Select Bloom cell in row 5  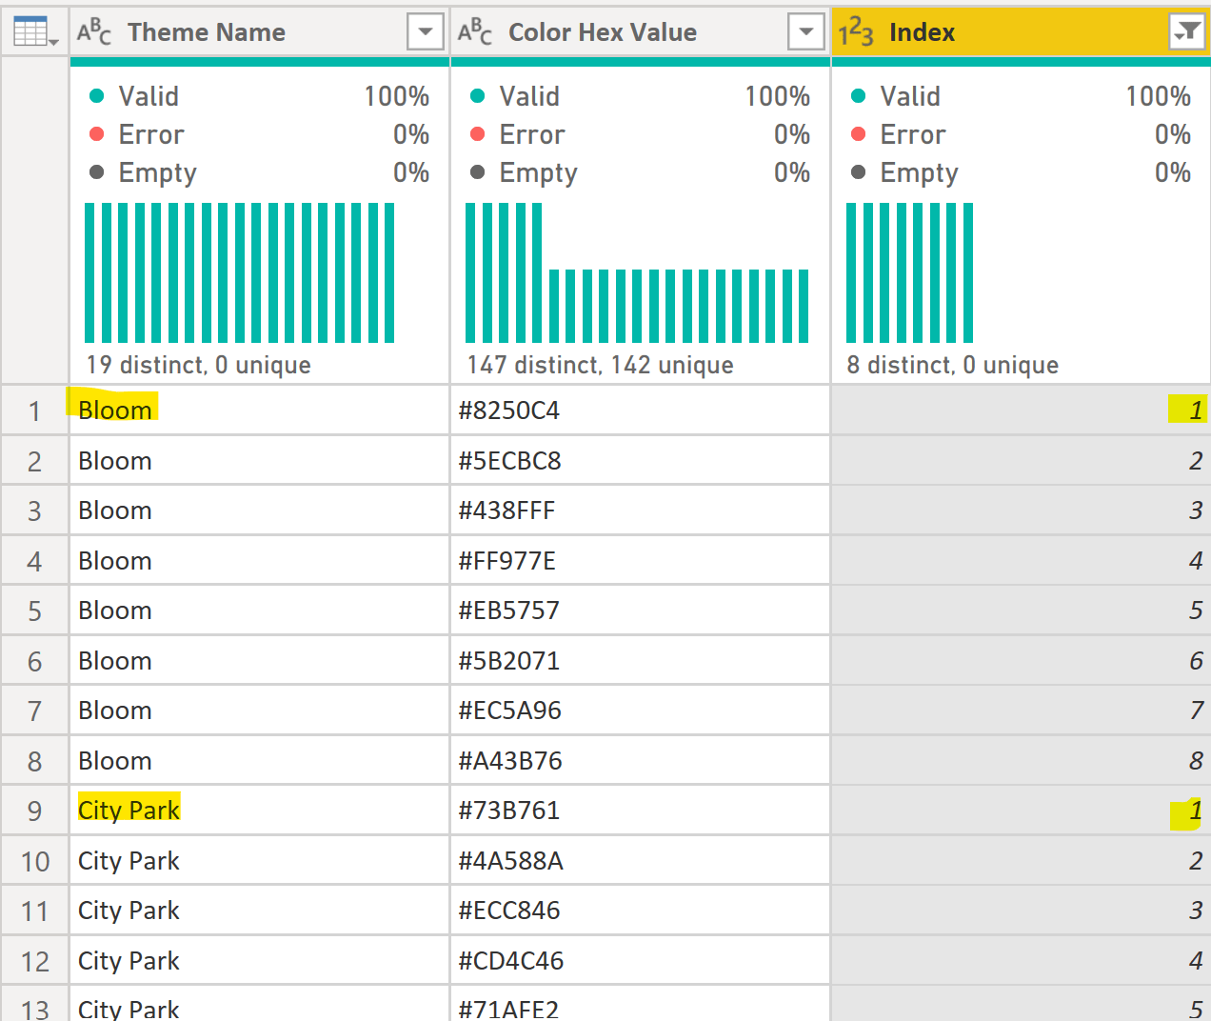tap(259, 611)
